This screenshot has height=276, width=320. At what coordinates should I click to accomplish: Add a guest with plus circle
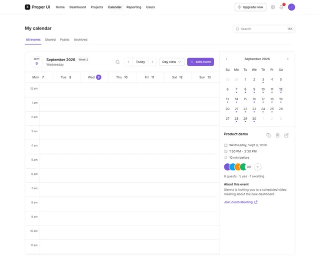click(258, 167)
